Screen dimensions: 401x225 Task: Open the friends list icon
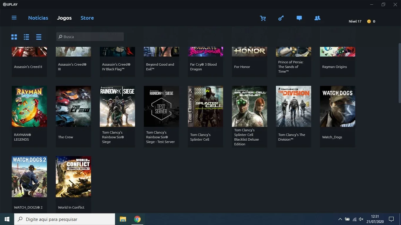pyautogui.click(x=317, y=18)
